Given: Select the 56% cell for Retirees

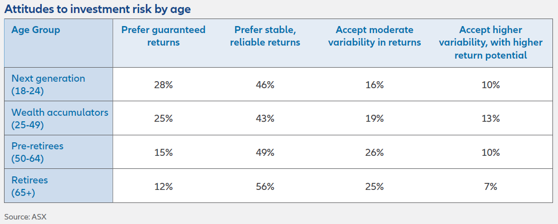Looking at the screenshot, I should [265, 186].
